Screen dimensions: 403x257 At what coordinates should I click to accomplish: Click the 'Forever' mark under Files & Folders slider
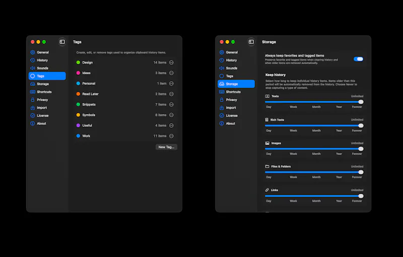pyautogui.click(x=357, y=177)
